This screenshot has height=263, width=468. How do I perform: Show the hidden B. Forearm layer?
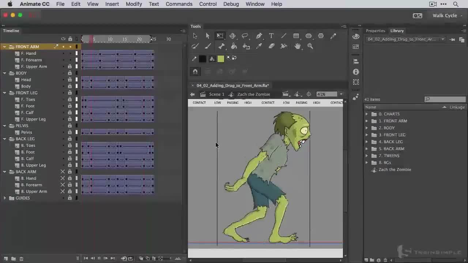pos(63,185)
